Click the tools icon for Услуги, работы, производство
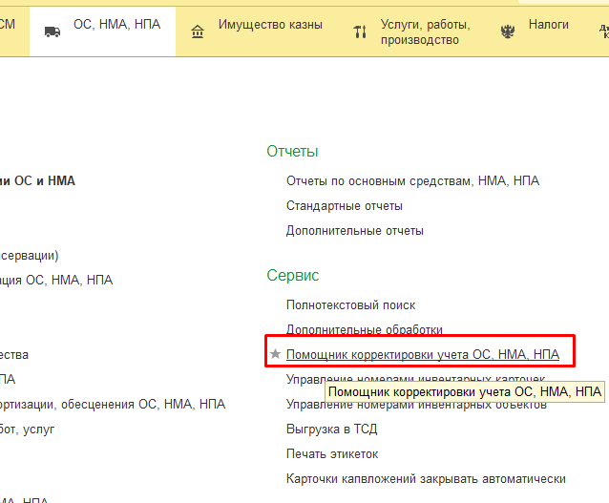 360,31
